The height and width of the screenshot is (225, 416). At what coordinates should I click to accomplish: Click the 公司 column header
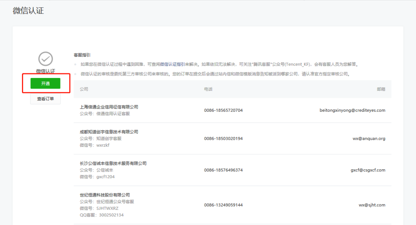coord(84,89)
